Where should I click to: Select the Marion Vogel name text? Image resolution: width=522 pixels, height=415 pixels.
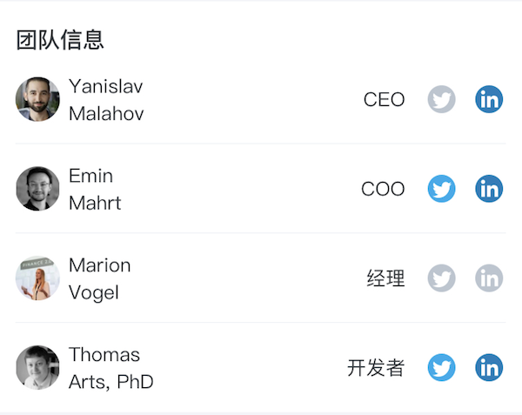click(x=99, y=279)
